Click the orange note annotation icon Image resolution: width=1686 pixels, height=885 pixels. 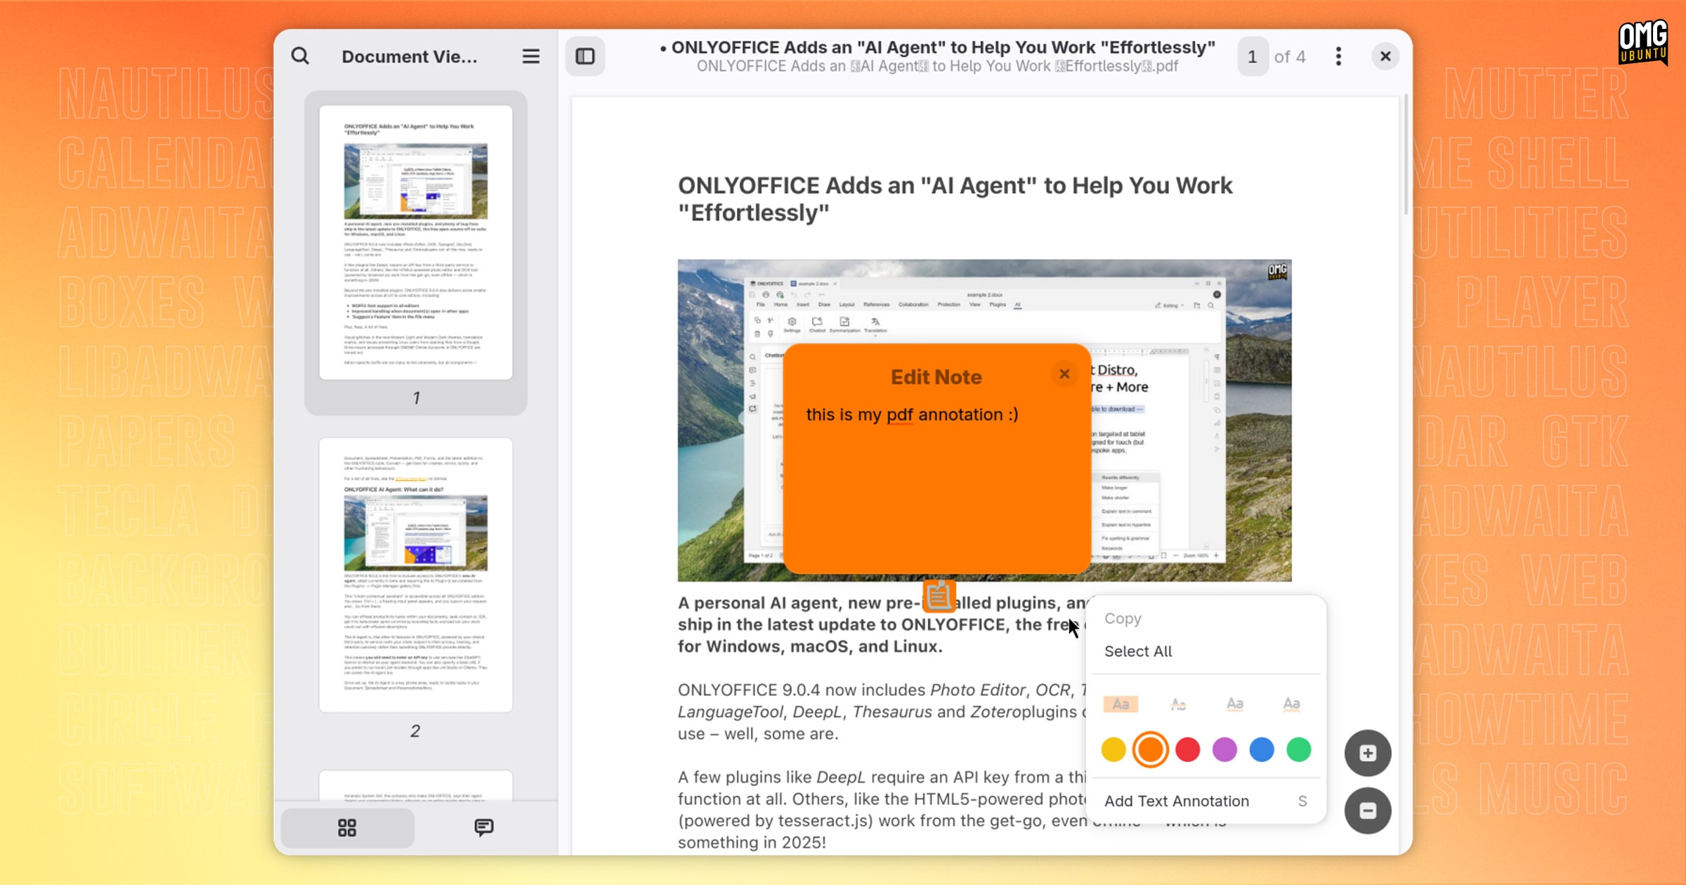click(x=939, y=596)
